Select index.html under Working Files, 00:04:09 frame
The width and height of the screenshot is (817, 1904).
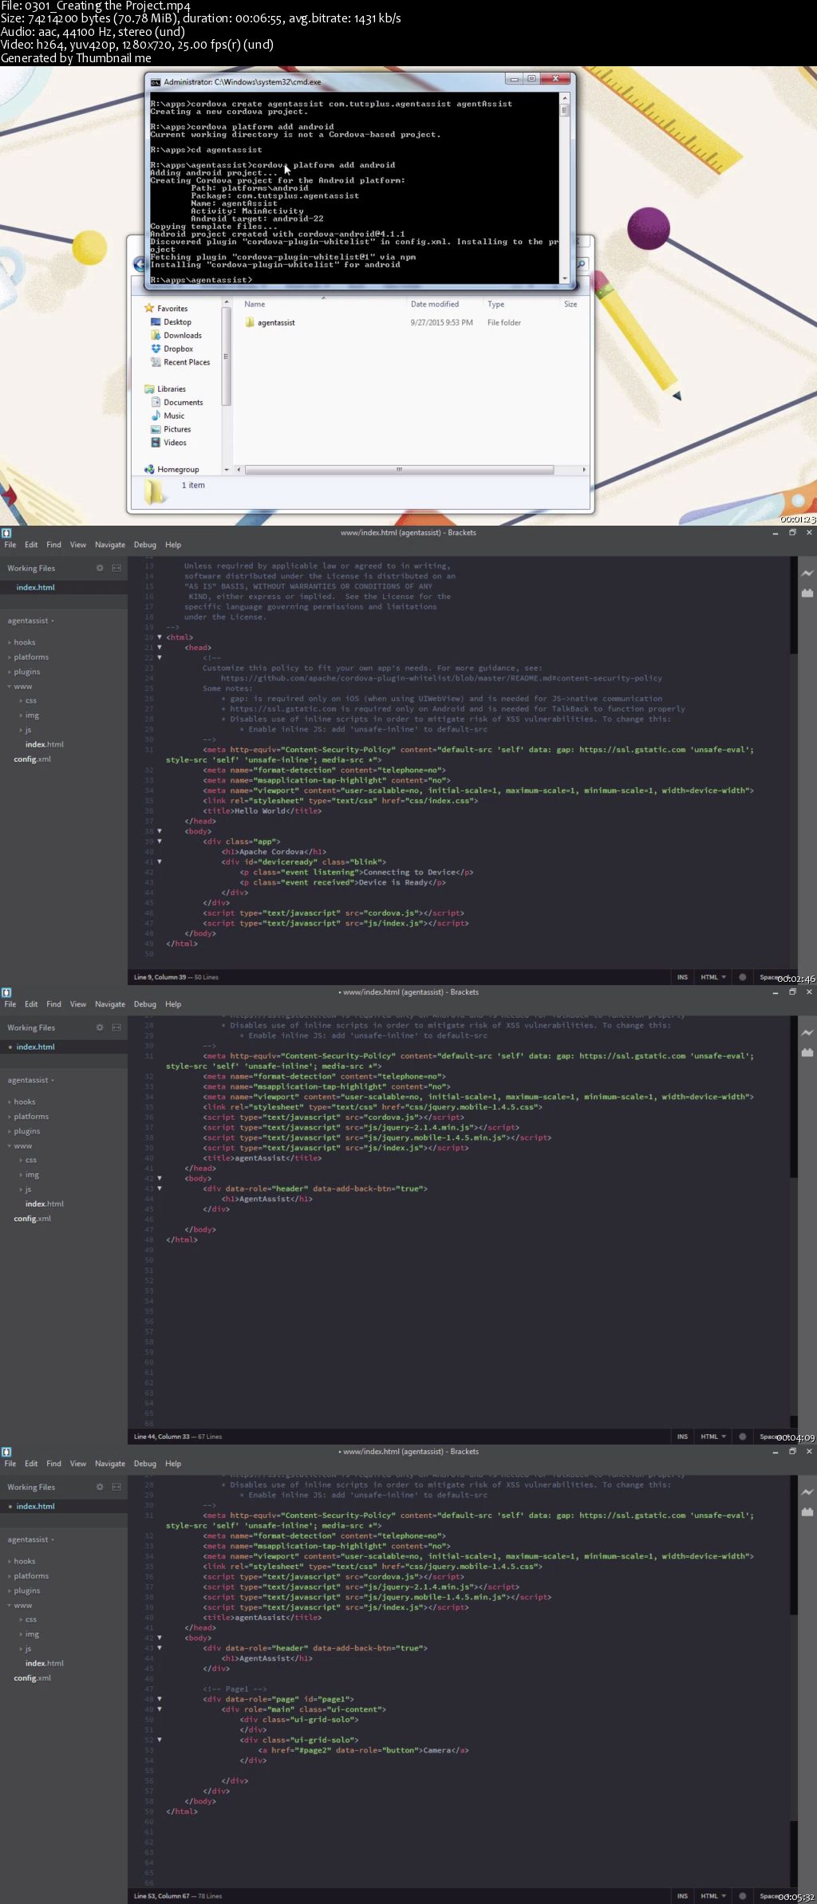[x=36, y=1047]
